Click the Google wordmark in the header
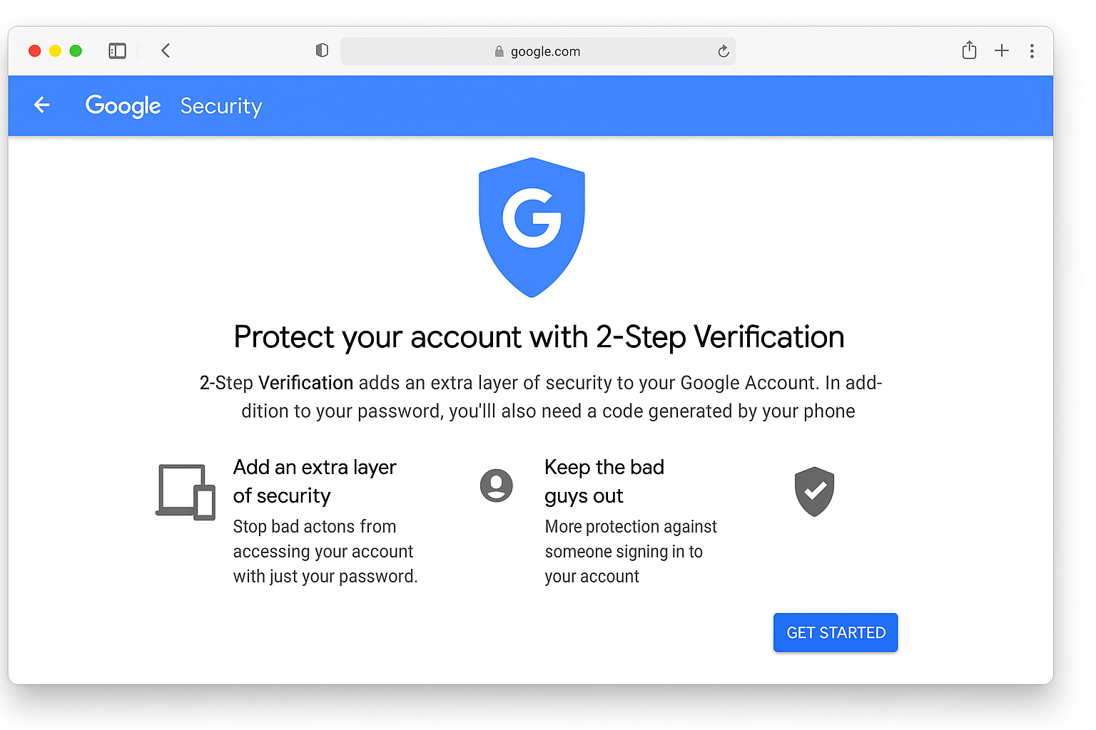Image resolution: width=1096 pixels, height=730 pixels. coord(123,106)
